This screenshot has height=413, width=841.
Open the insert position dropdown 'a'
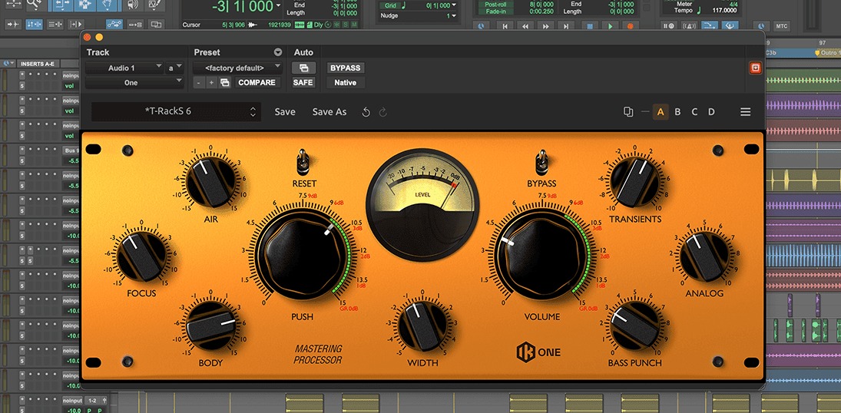175,68
